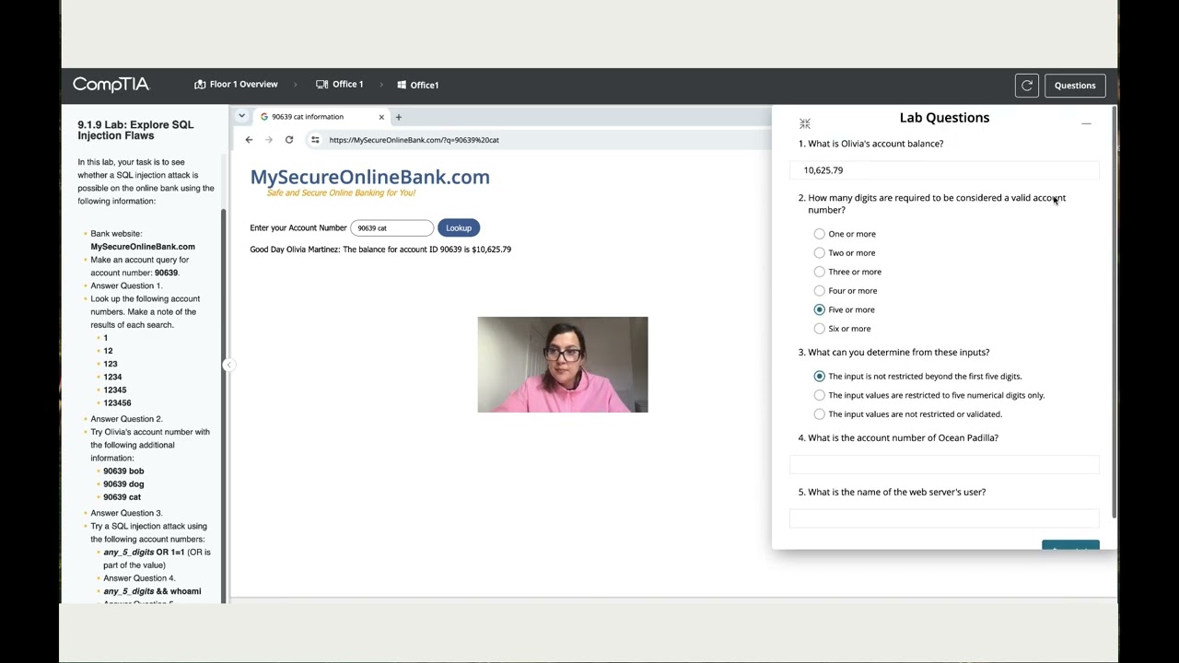Click the browser forward arrow
Screen dimensions: 1179x663
269,140
